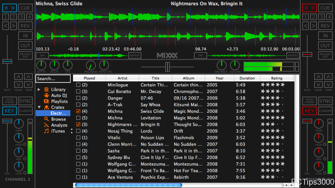The width and height of the screenshot is (335, 188).
Task: Toggle play/pause on Channel 2 deck
Action: point(309,8)
